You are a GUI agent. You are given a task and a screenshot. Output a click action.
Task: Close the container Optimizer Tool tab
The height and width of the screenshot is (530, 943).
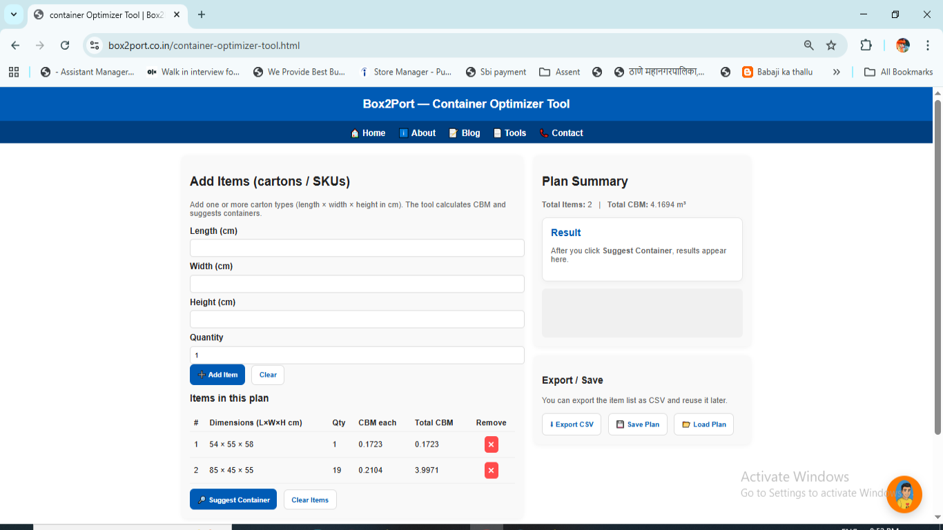pos(178,14)
